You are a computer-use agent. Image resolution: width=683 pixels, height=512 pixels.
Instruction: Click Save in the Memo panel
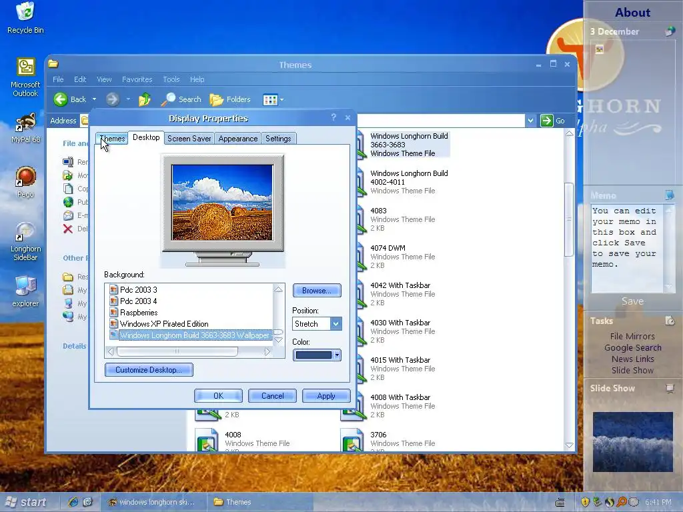coord(632,301)
